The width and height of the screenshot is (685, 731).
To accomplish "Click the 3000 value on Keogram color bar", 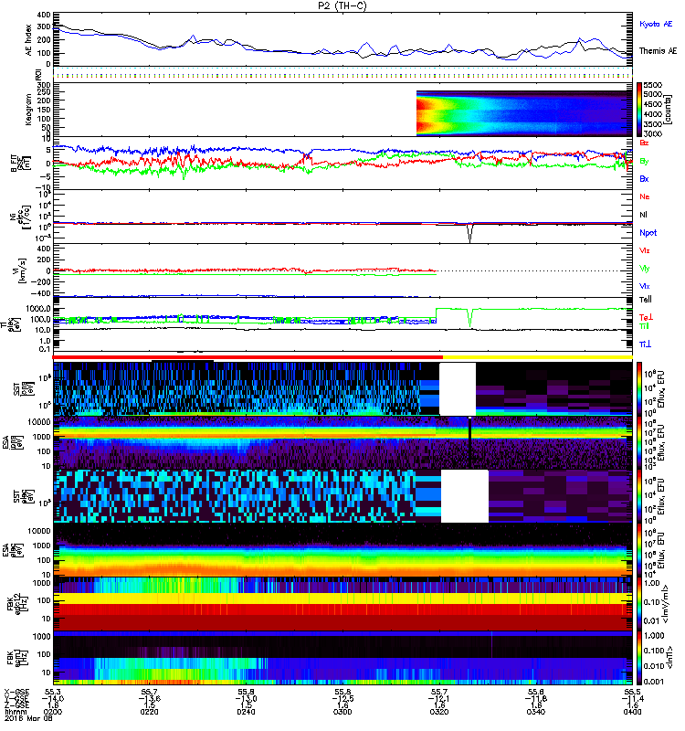I will click(x=653, y=133).
